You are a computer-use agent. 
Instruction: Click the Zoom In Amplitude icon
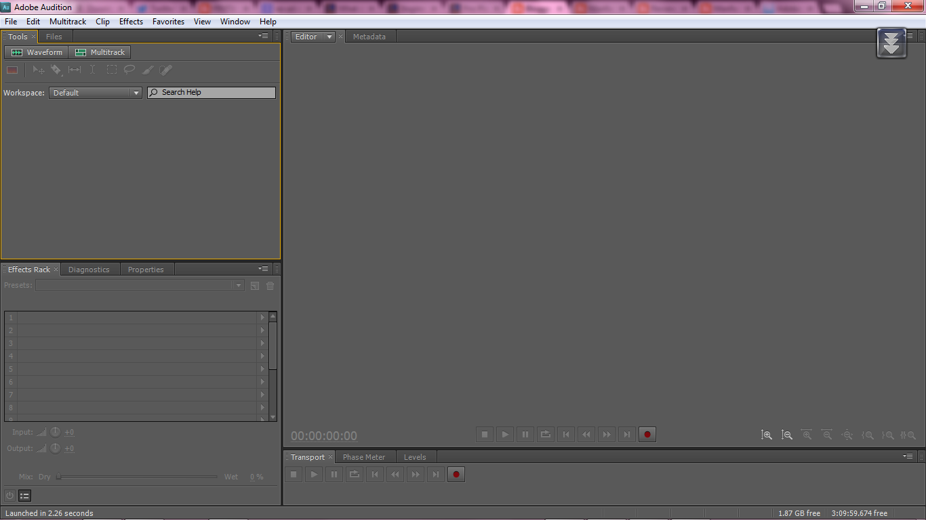point(767,435)
